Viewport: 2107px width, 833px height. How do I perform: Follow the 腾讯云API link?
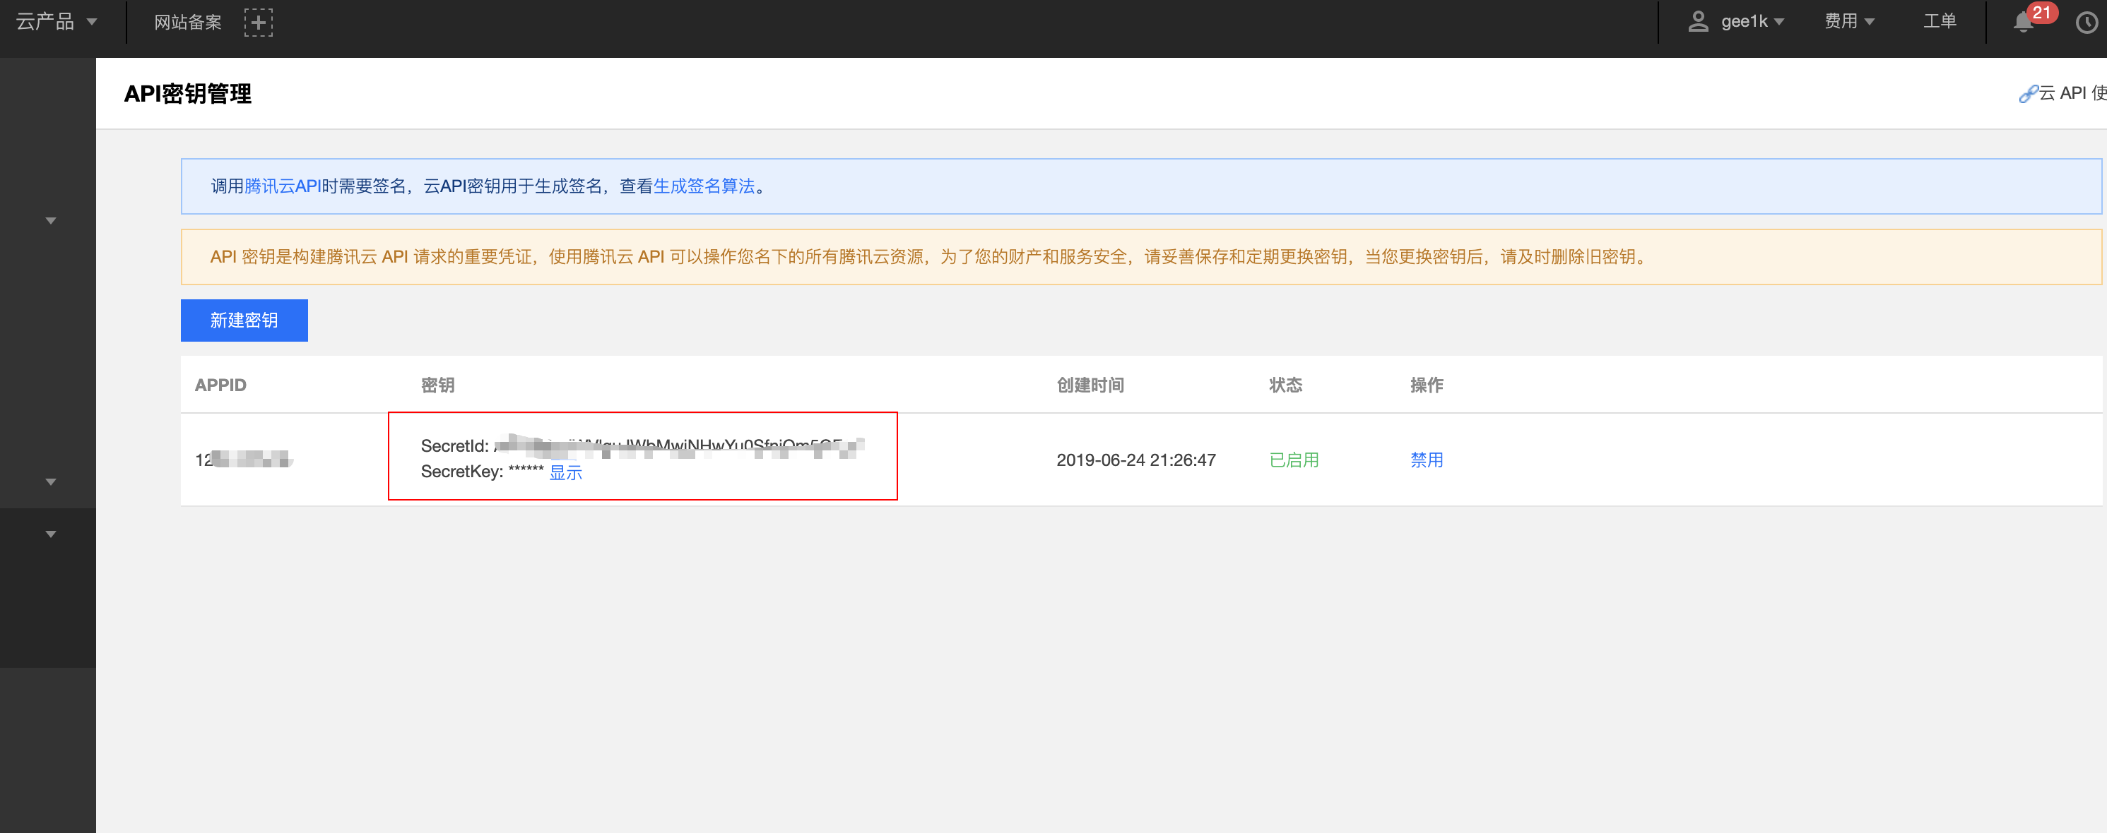(283, 186)
